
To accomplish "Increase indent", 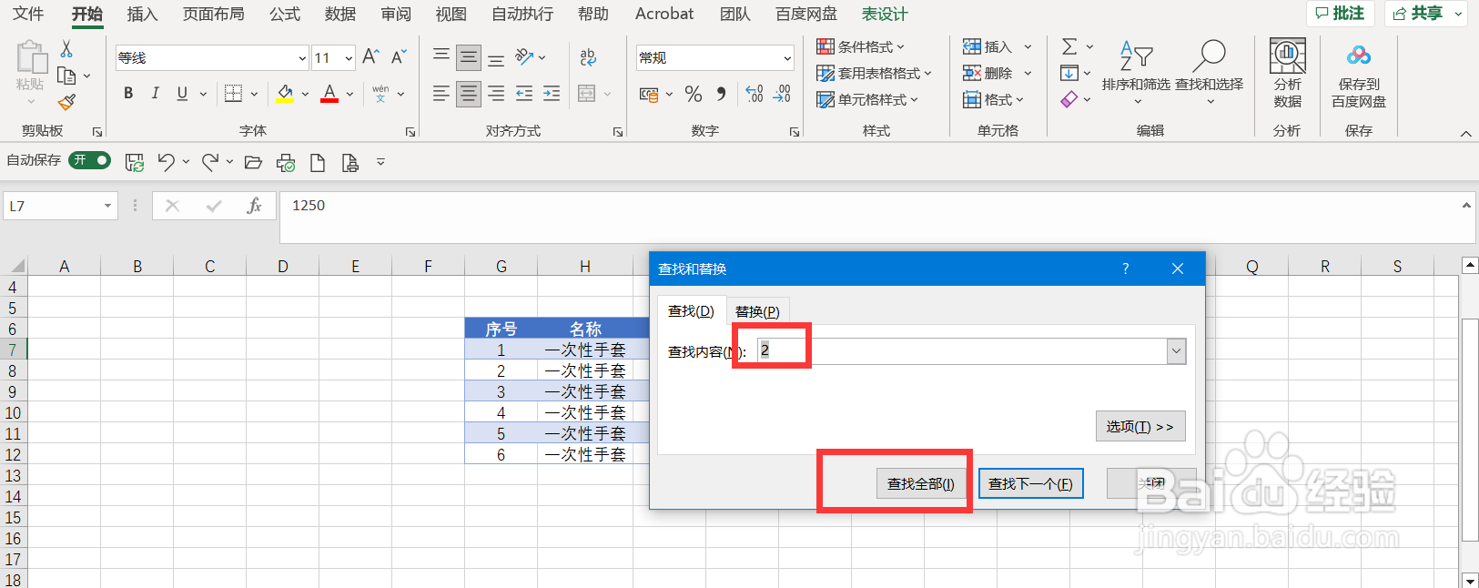I will coord(552,93).
